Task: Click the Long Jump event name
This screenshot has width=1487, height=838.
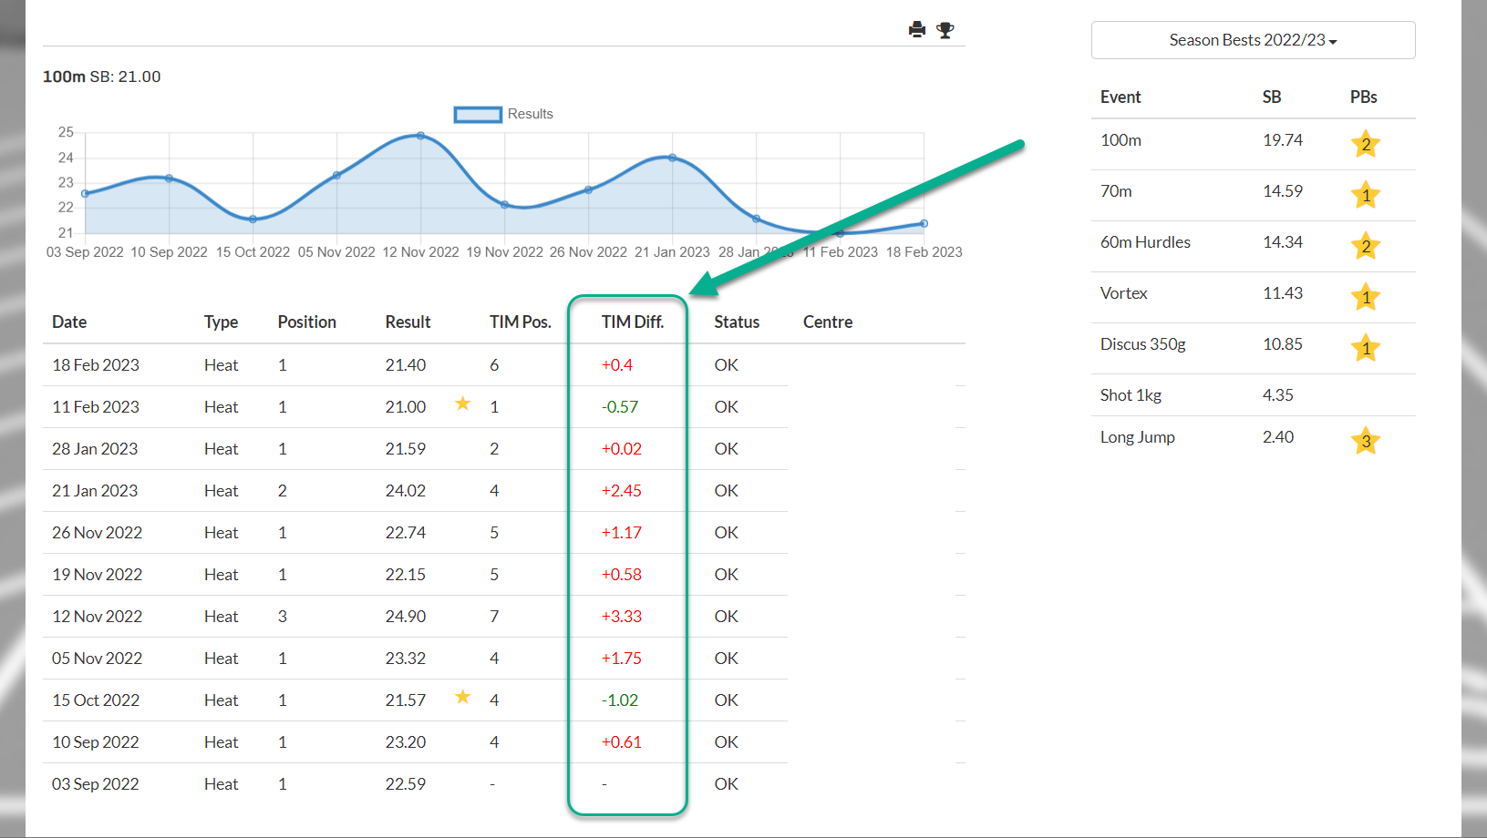Action: click(1138, 437)
